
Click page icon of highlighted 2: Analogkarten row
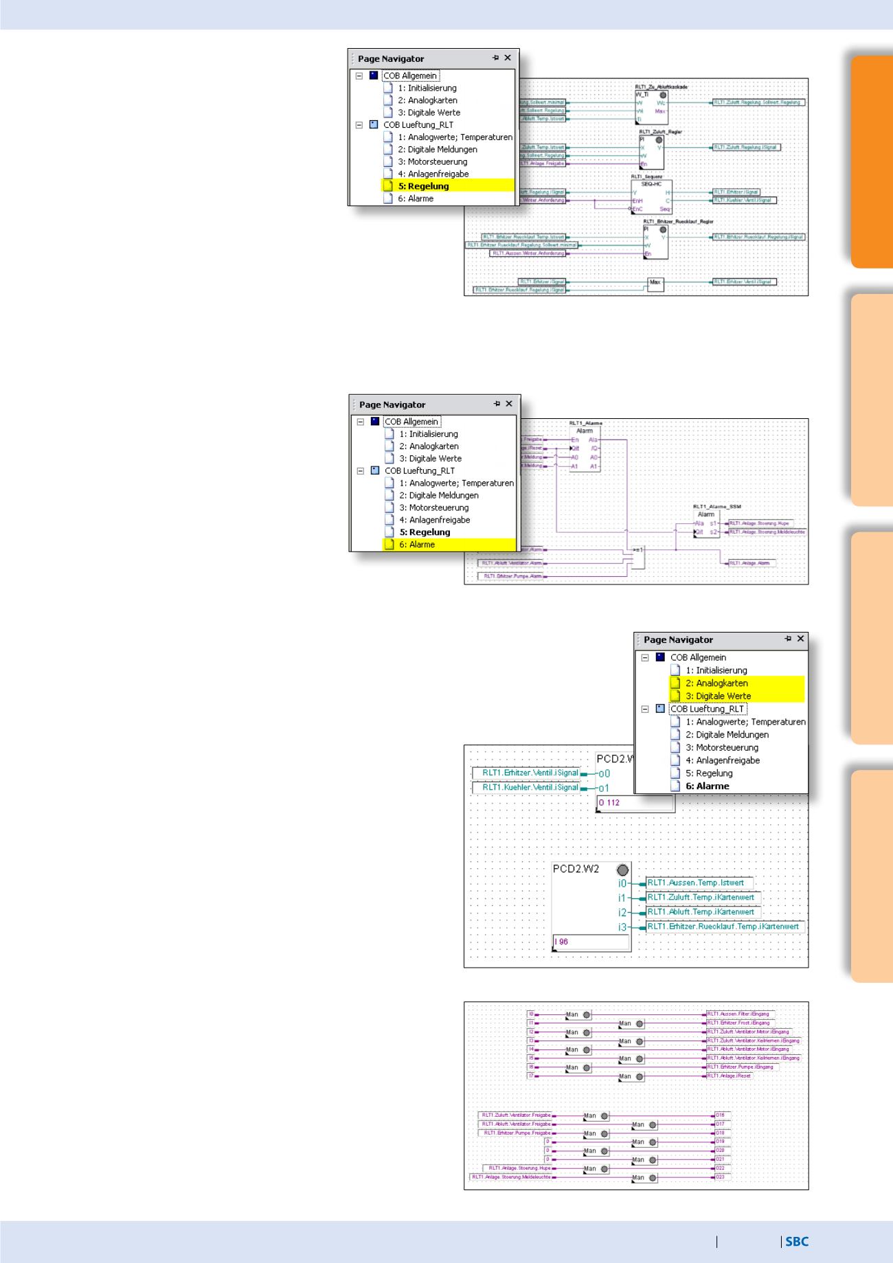click(676, 683)
